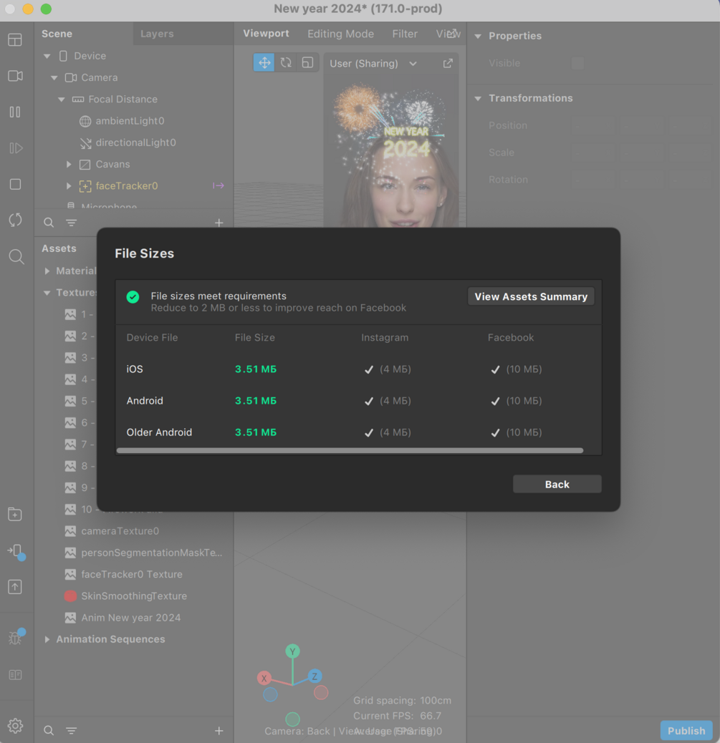This screenshot has width=720, height=743.
Task: Click the restart refresh icon in sidebar
Action: (15, 220)
